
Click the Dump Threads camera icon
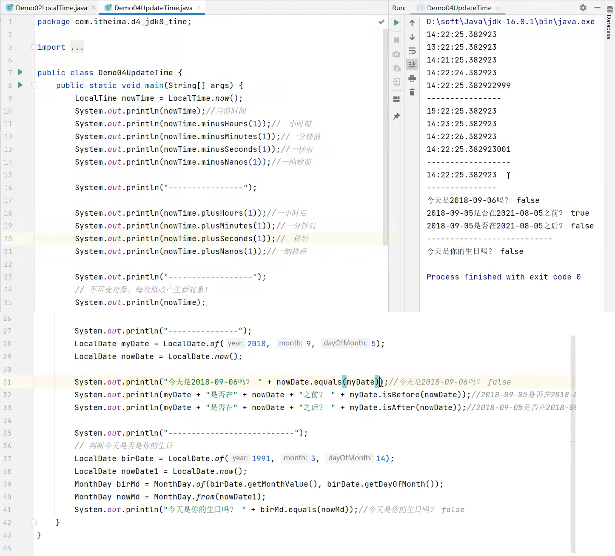[396, 54]
